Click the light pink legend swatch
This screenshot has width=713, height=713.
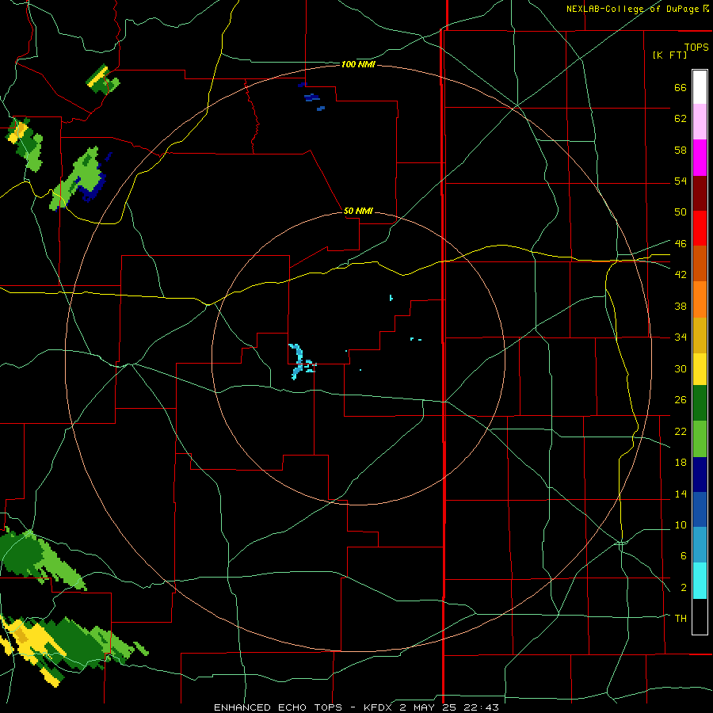click(x=700, y=122)
